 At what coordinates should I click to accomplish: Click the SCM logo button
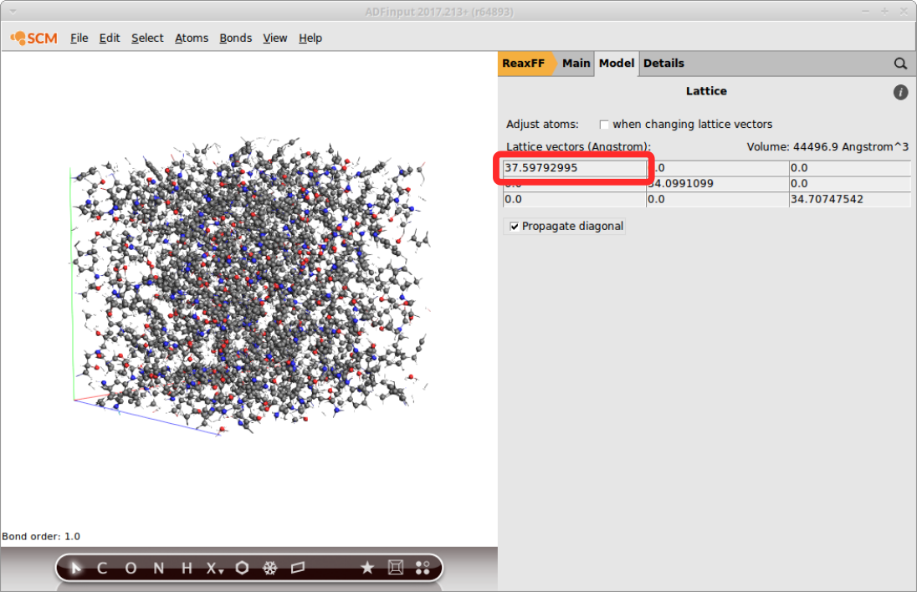pyautogui.click(x=34, y=38)
